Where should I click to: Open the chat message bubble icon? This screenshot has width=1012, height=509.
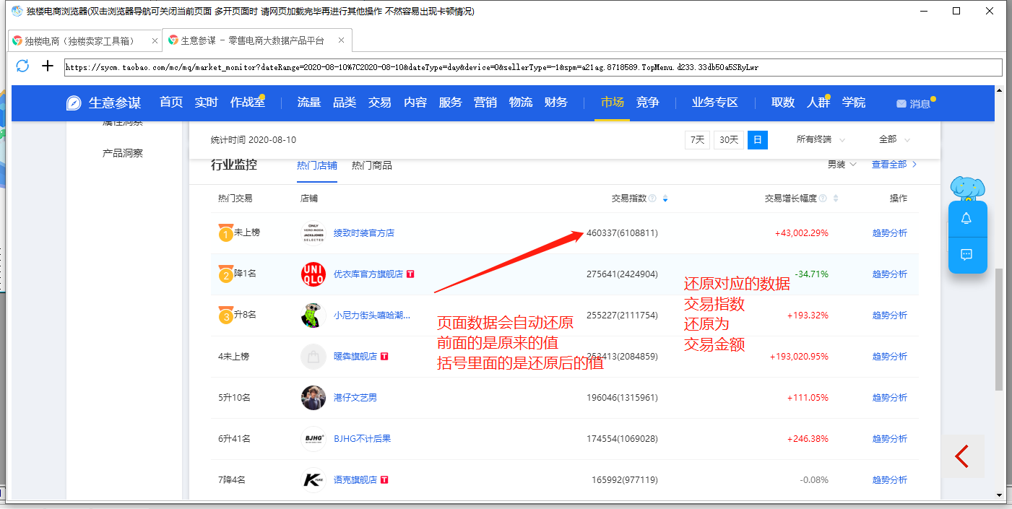pyautogui.click(x=966, y=254)
